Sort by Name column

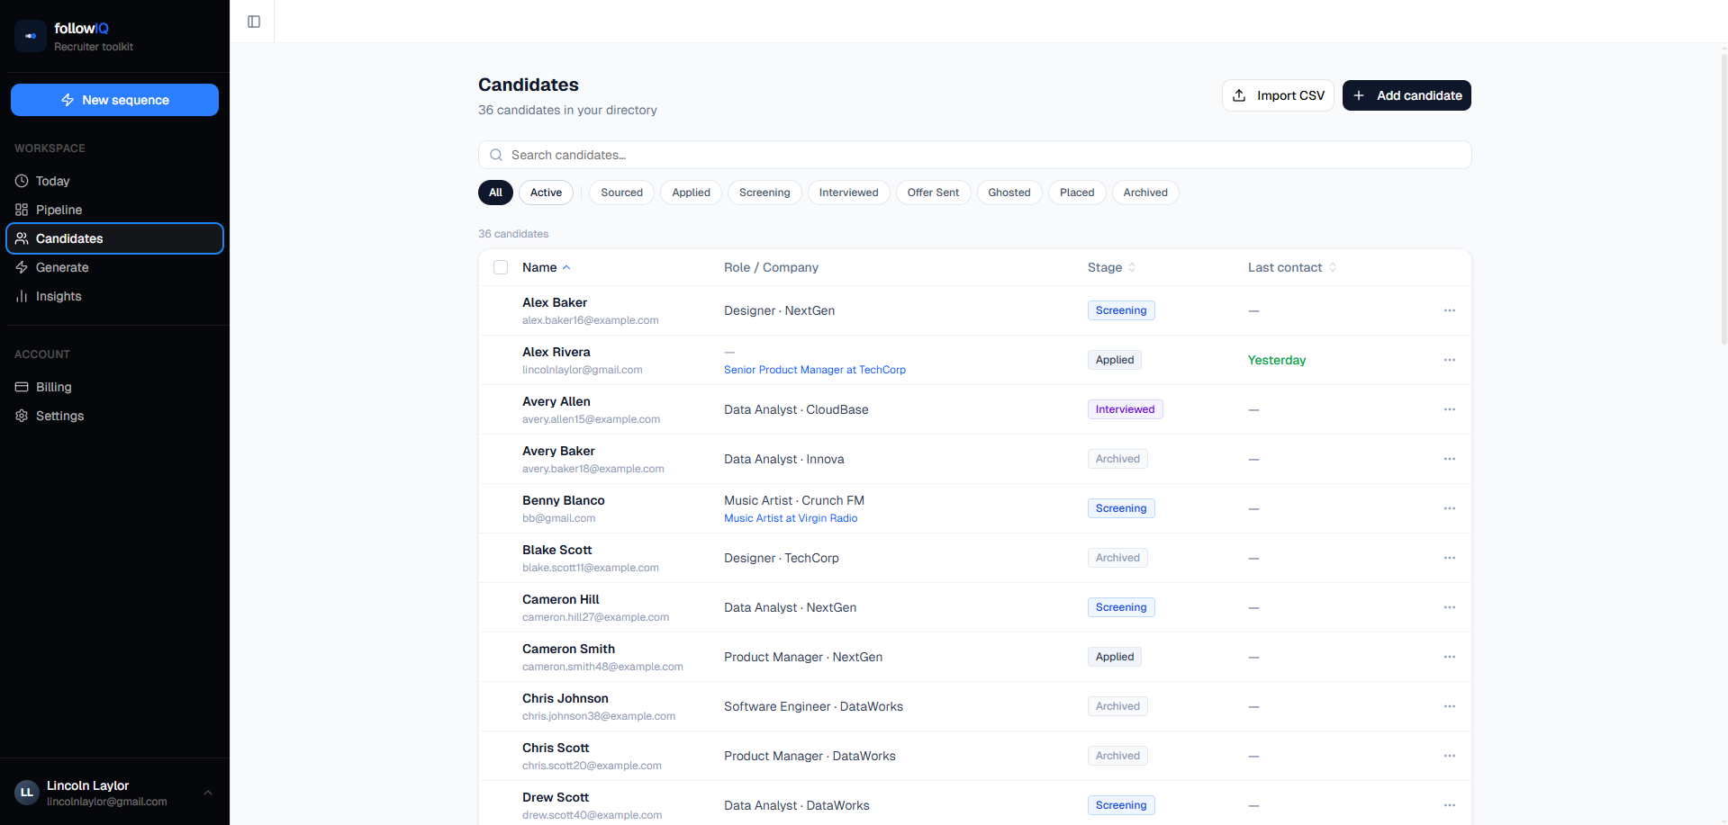(547, 267)
